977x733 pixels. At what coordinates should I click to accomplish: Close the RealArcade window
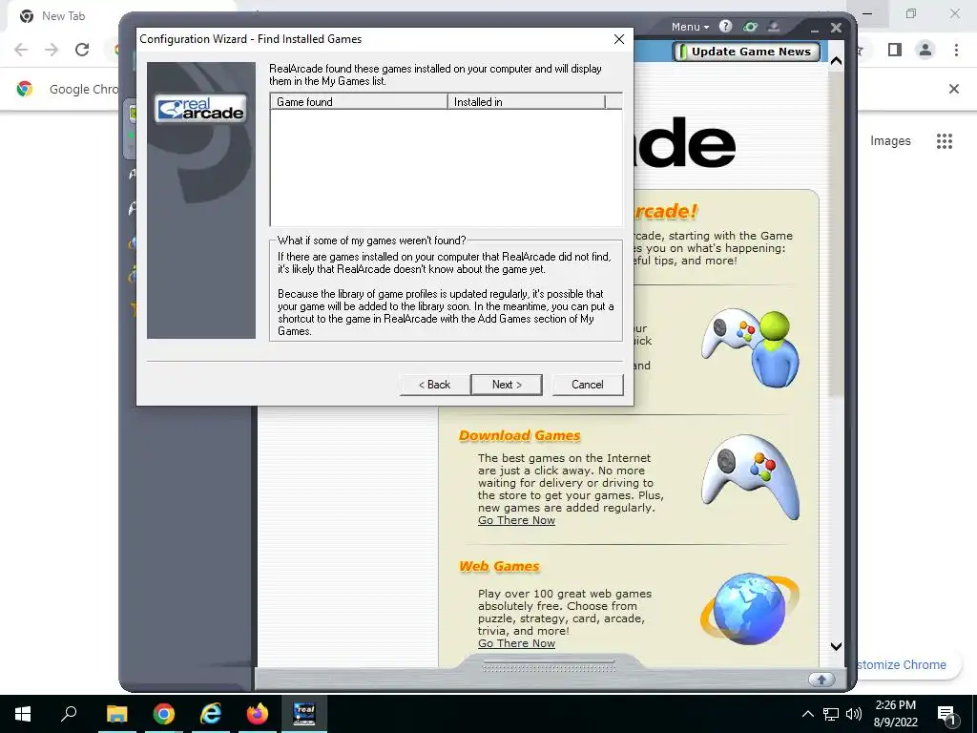tap(836, 28)
